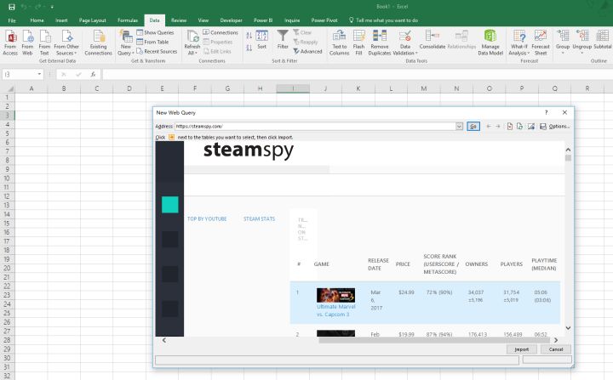Switch to the Power Pivot tab

(324, 20)
